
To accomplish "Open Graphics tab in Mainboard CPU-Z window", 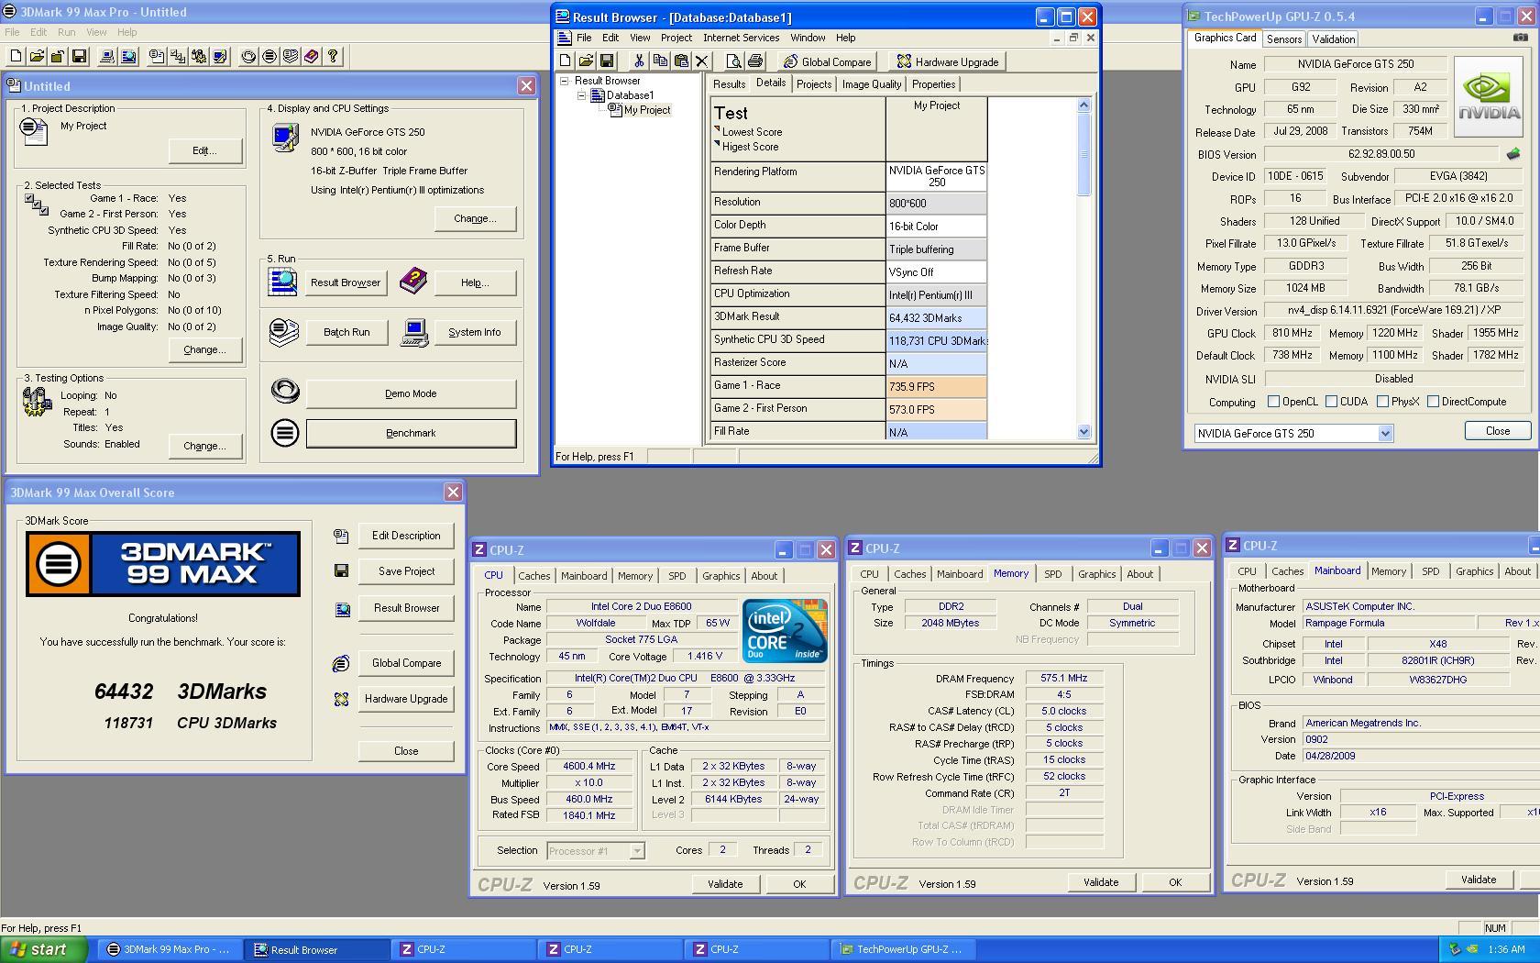I will pos(1474,571).
